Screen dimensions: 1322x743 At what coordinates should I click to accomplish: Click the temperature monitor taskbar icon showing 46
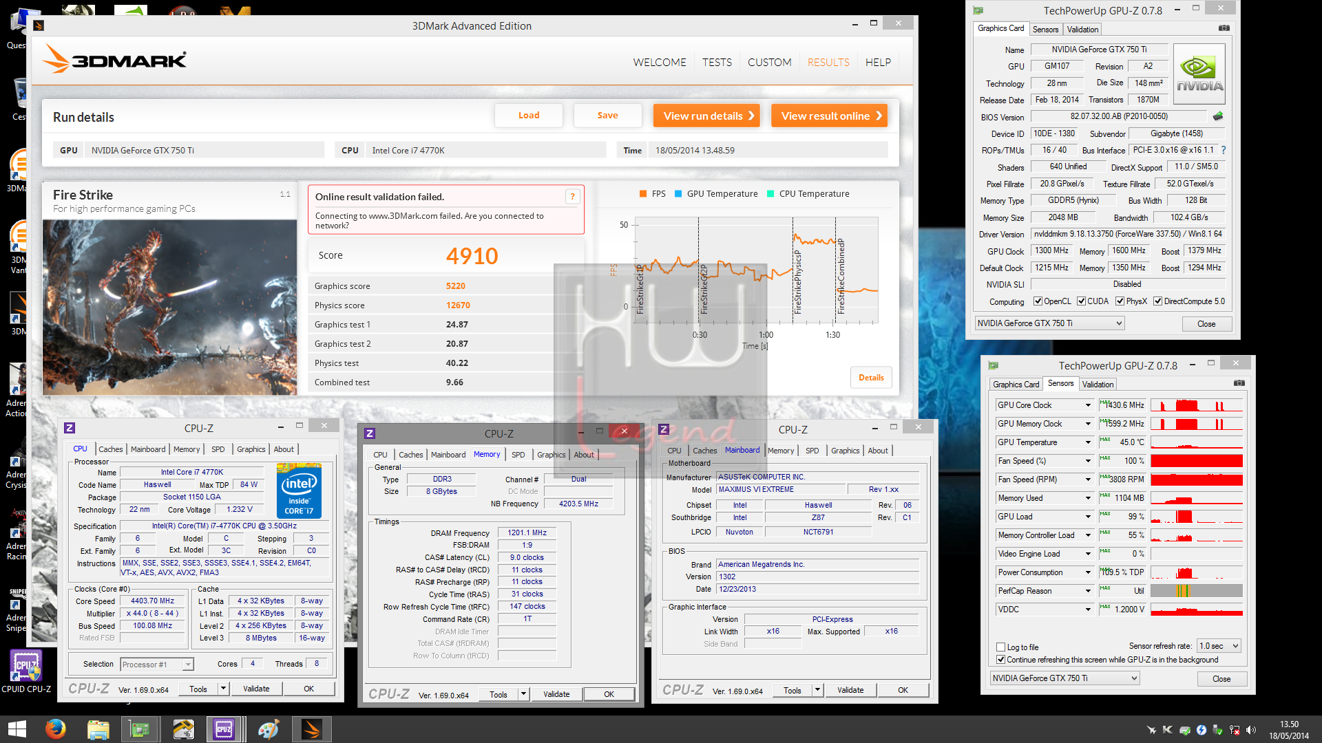tap(183, 729)
